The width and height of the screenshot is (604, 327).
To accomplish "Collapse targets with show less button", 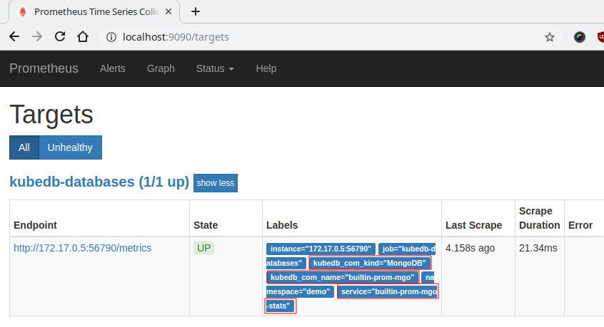I will (x=216, y=183).
